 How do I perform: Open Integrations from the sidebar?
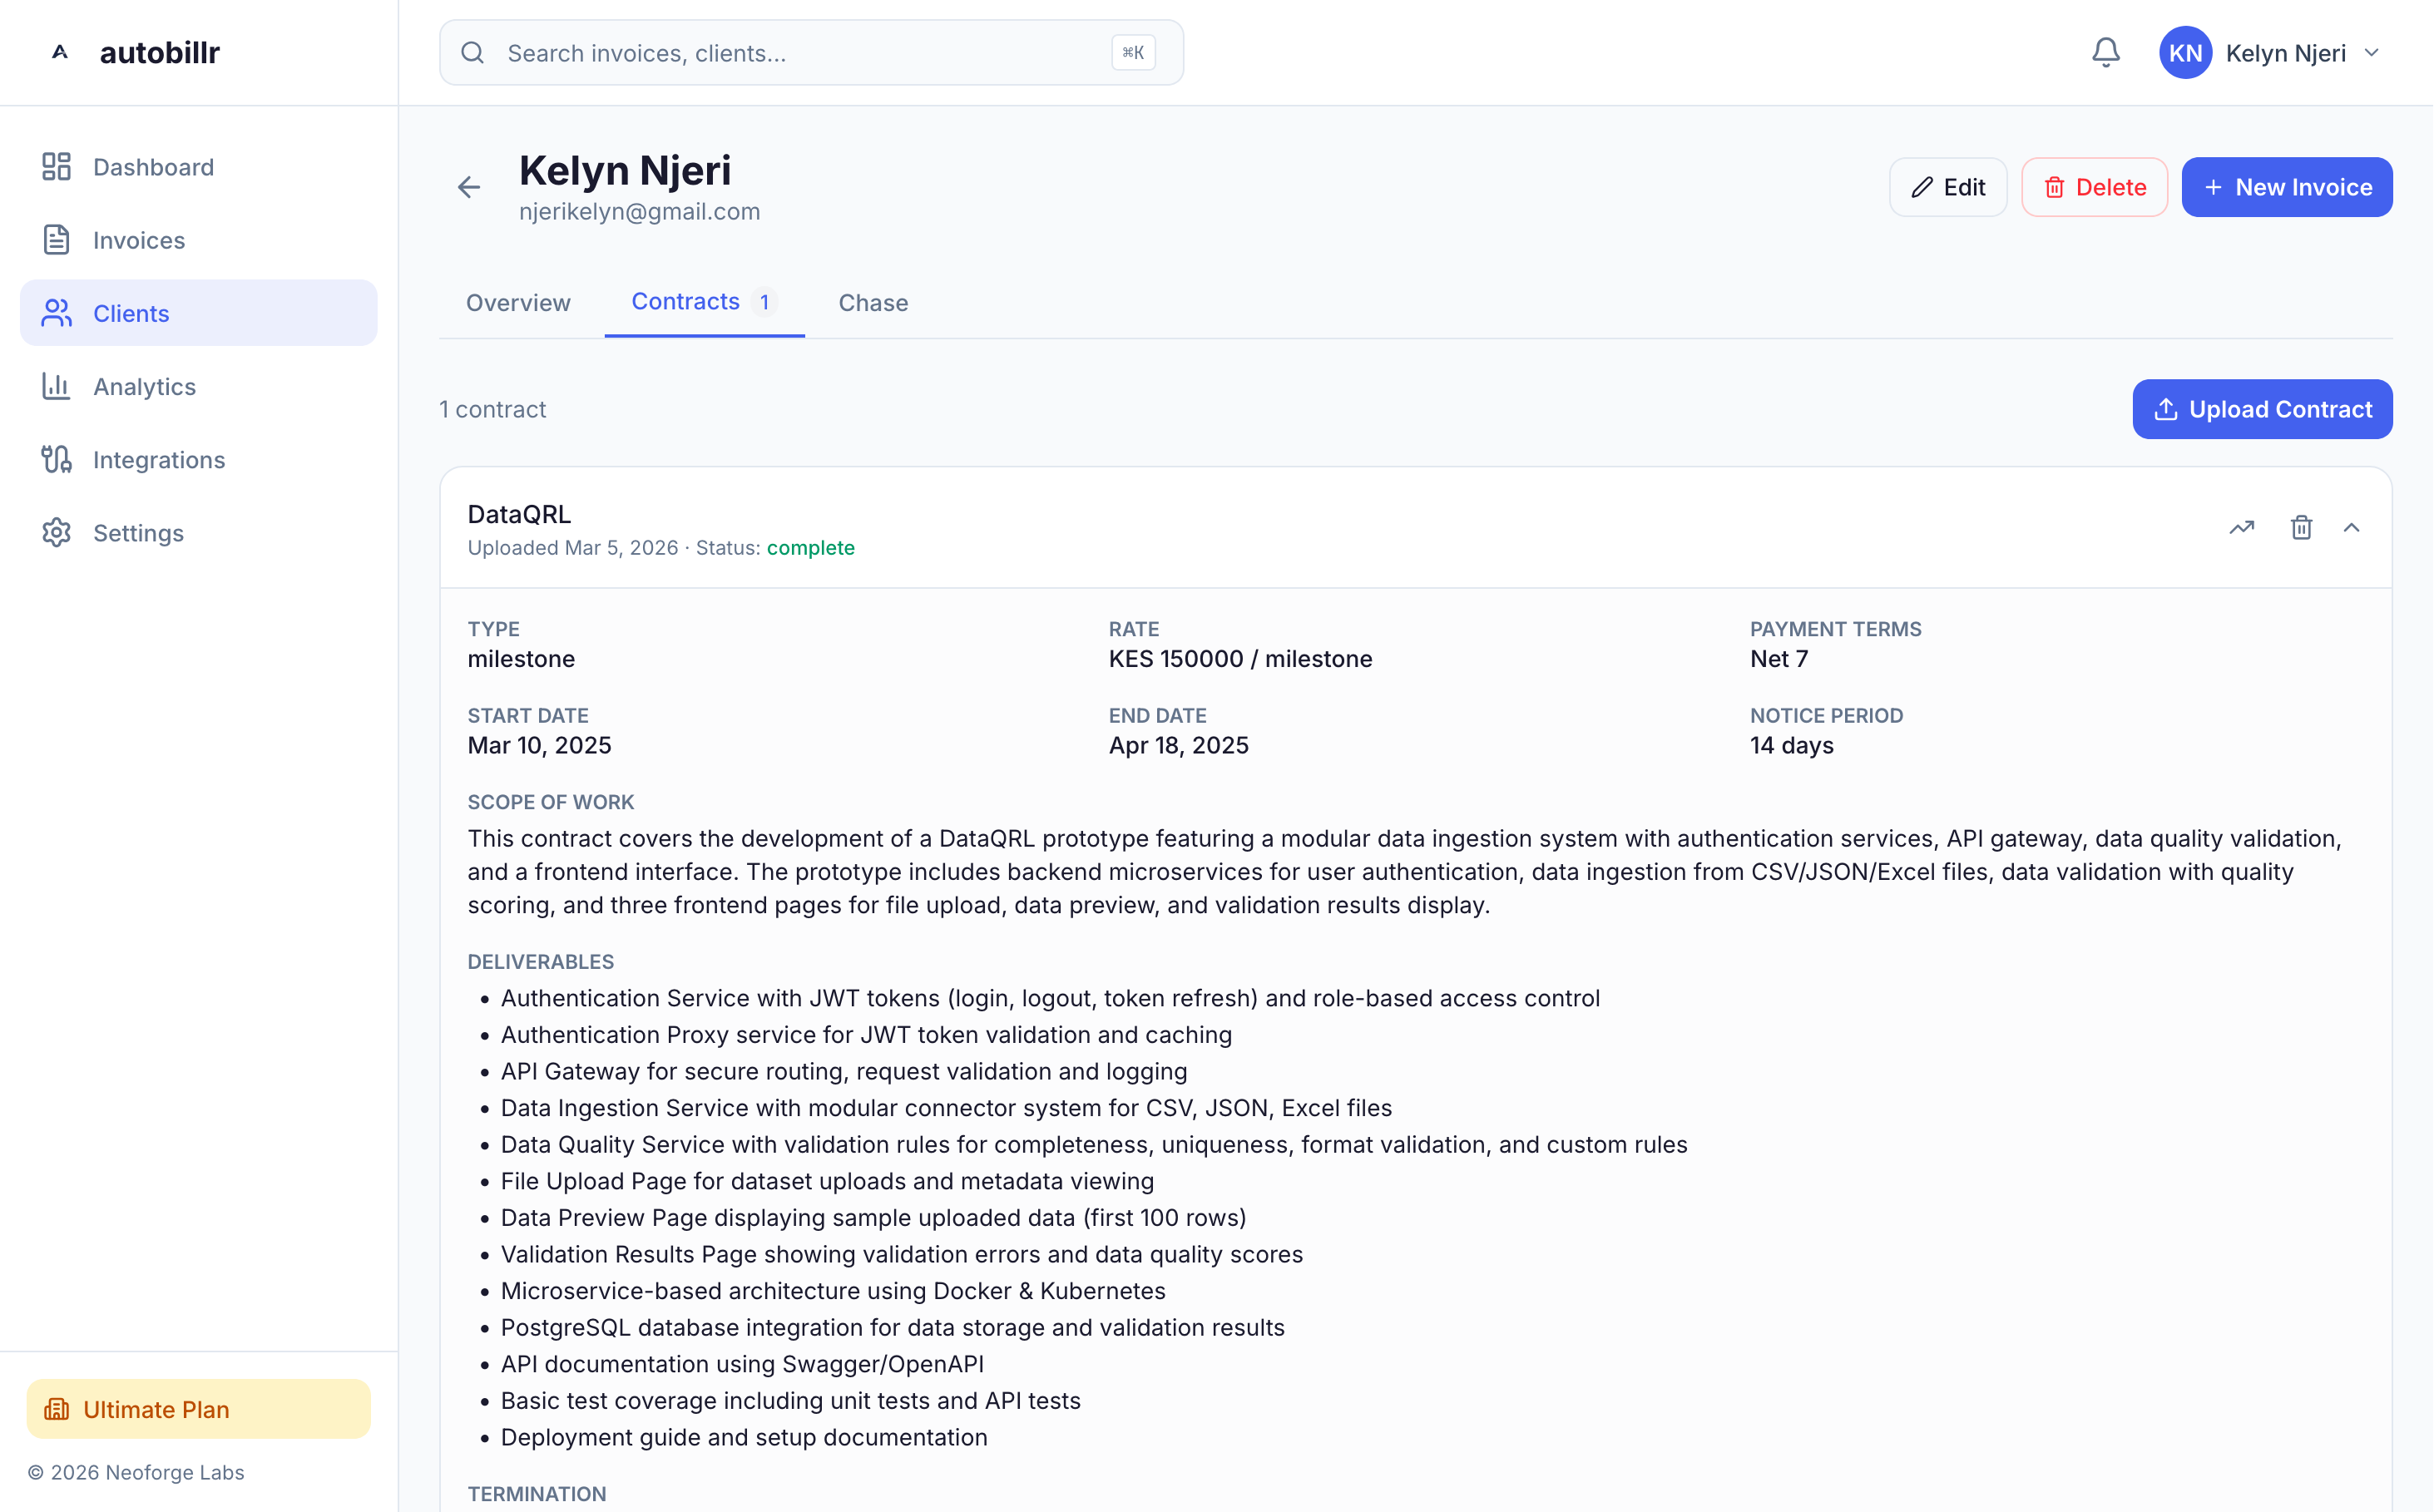click(x=159, y=460)
